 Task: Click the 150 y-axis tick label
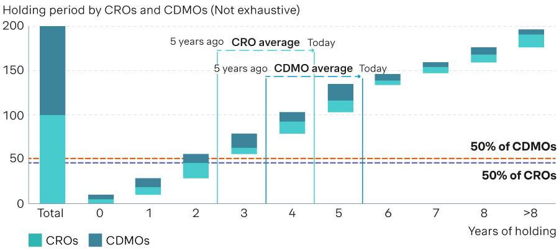(13, 70)
